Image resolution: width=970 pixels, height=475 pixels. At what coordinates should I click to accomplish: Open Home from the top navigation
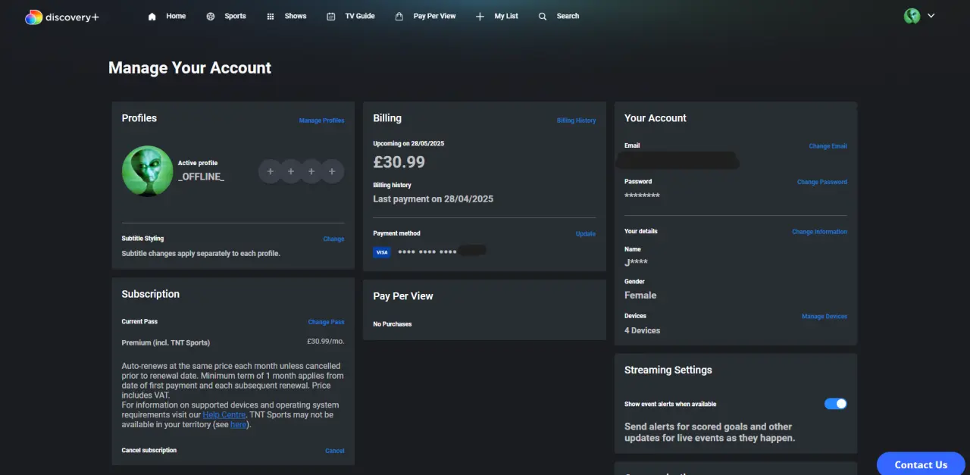click(167, 16)
